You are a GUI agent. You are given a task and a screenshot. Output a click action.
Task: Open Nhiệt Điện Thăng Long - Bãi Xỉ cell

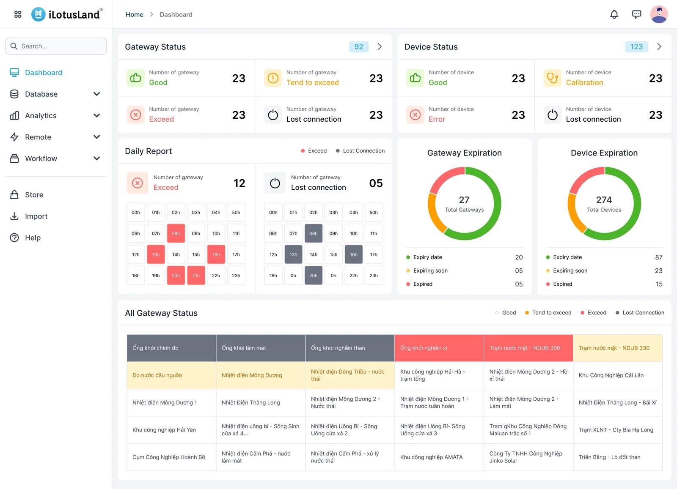(618, 402)
